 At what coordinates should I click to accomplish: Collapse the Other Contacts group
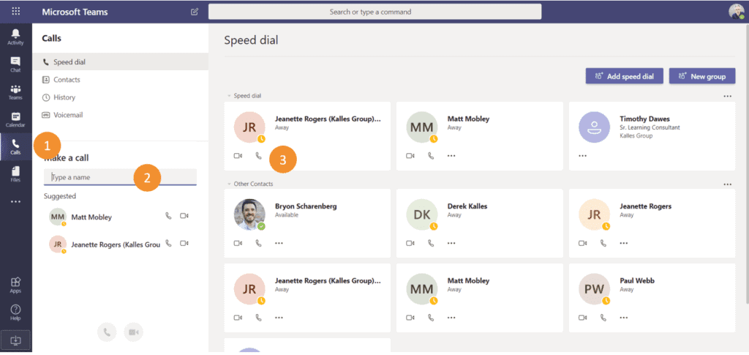point(229,184)
